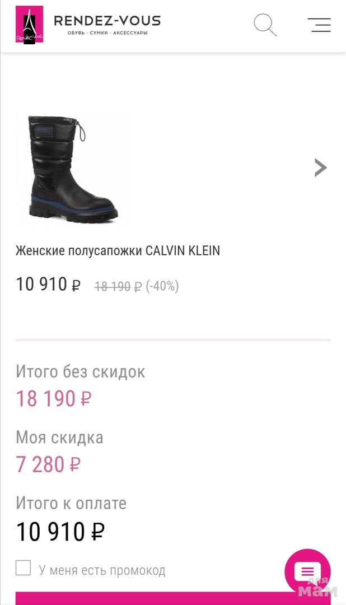The width and height of the screenshot is (346, 605).
Task: Click the (-40%) discount label
Action: (x=162, y=286)
